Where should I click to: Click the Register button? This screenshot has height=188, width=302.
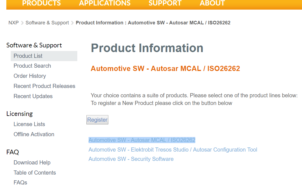click(97, 120)
